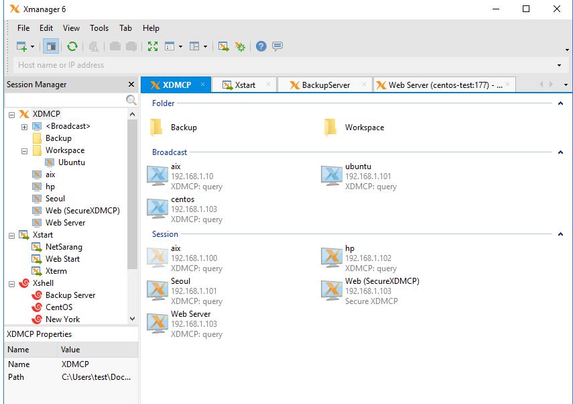Open the view mode dropdown arrow

(x=180, y=46)
